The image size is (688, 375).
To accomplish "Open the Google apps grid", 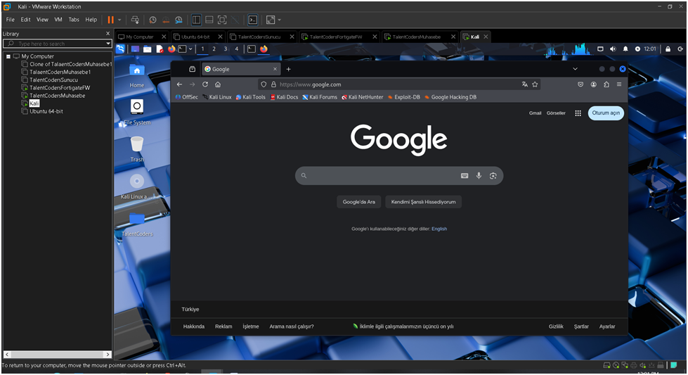I will pyautogui.click(x=578, y=113).
